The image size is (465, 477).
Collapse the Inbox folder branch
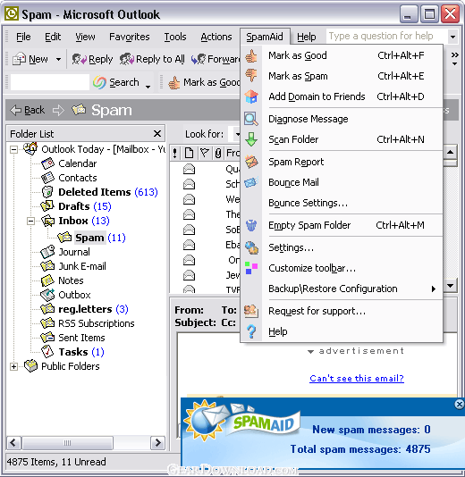coord(30,221)
